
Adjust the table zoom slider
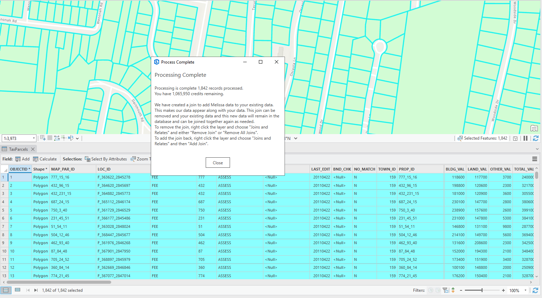pos(482,290)
